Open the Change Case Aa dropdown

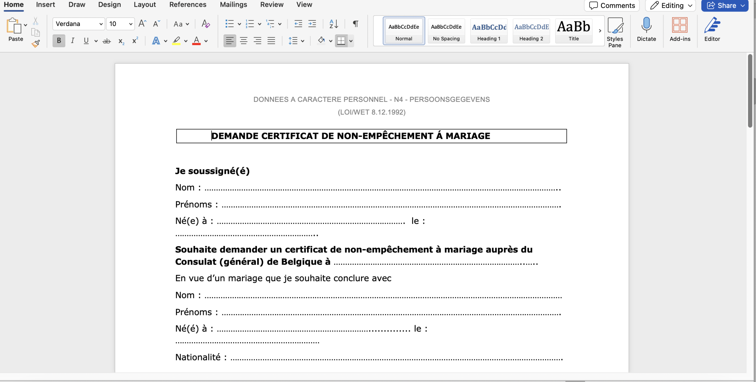click(181, 24)
